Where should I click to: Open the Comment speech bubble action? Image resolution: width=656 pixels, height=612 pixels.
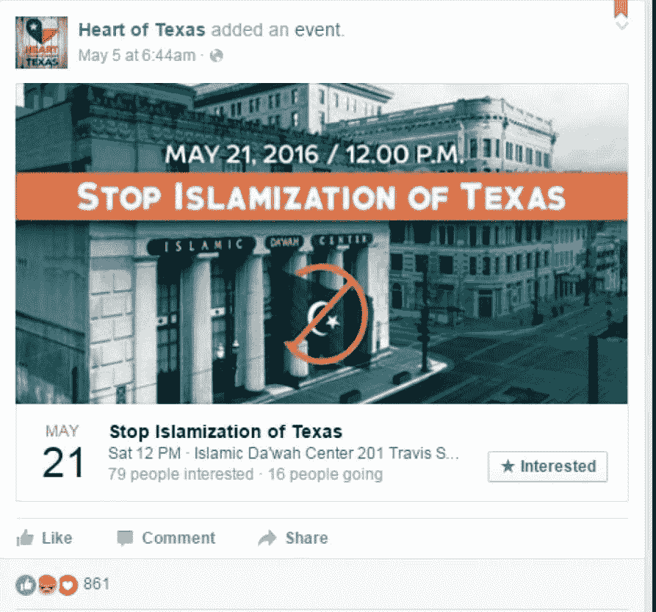(166, 538)
